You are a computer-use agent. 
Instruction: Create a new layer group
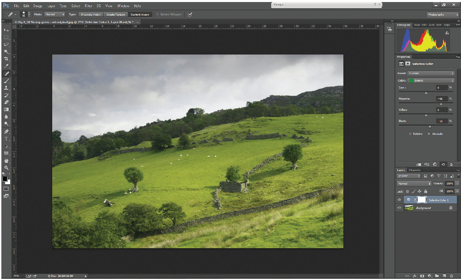(437, 276)
